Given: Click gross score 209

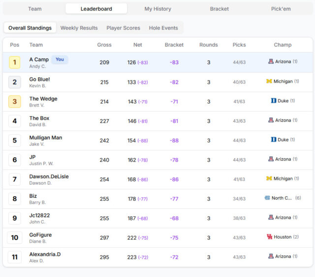Looking at the screenshot, I should pyautogui.click(x=104, y=63).
